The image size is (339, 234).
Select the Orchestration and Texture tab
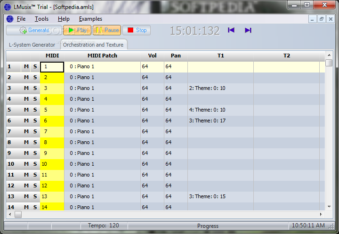click(x=93, y=45)
